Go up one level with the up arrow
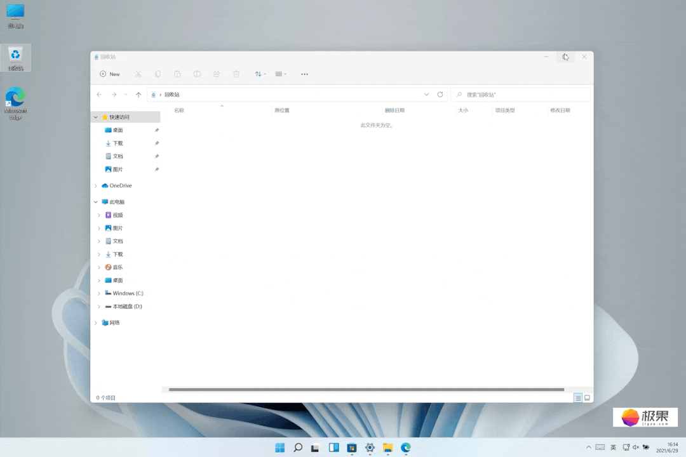 pyautogui.click(x=138, y=95)
